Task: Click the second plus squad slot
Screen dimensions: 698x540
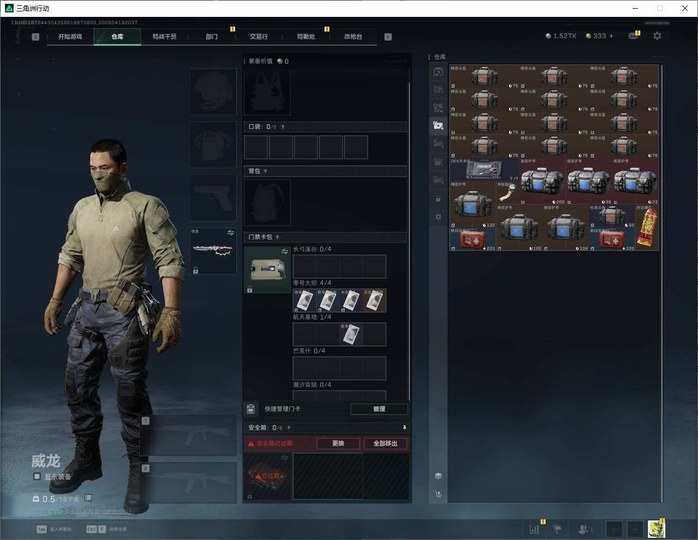Action: click(635, 529)
